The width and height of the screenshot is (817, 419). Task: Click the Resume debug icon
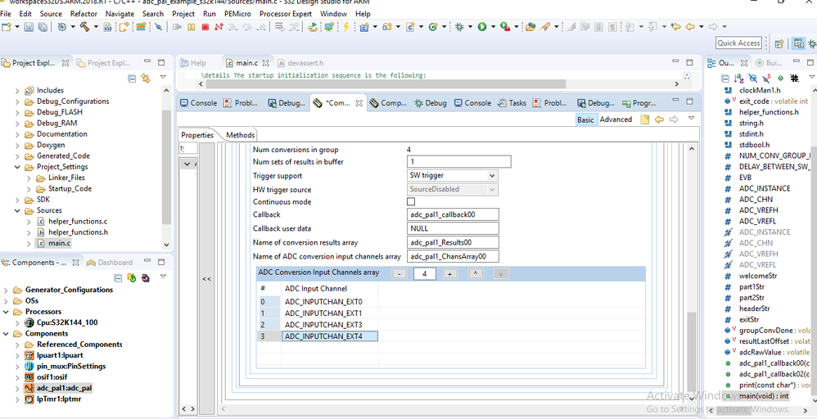pyautogui.click(x=177, y=26)
